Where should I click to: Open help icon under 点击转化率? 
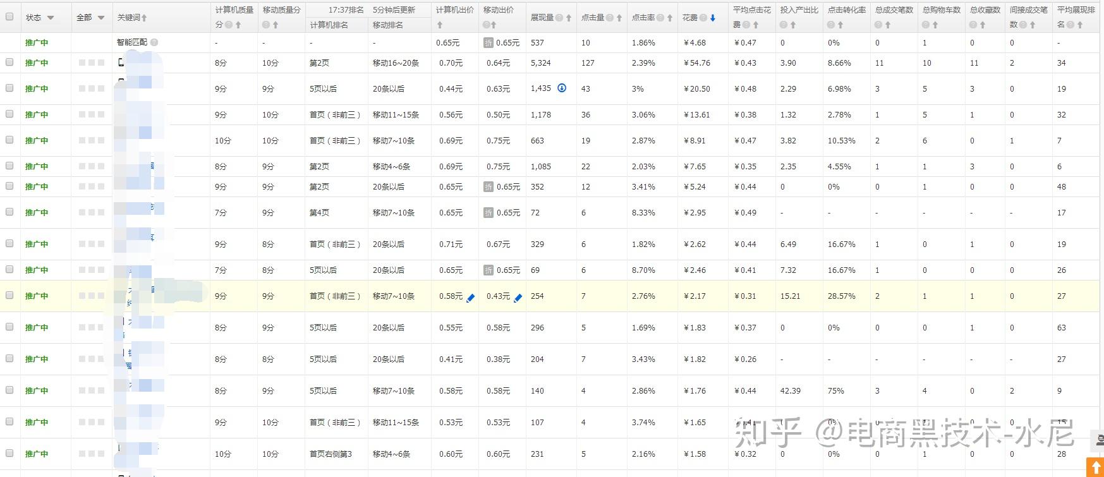pos(832,25)
